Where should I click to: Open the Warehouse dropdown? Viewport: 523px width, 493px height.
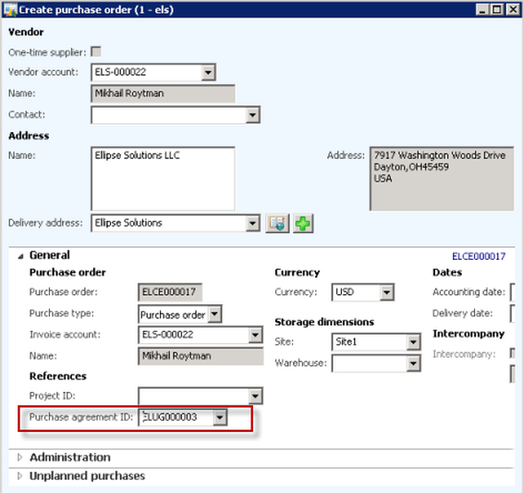413,364
